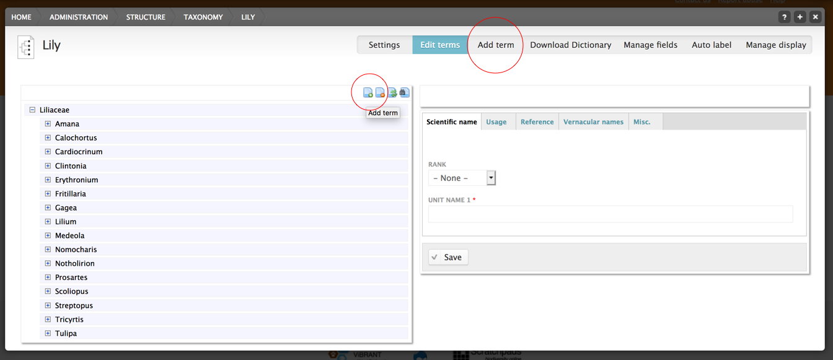The width and height of the screenshot is (833, 360).
Task: Open the Auto label tab
Action: 712,45
